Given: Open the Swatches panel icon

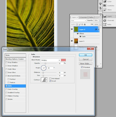Looking at the screenshot, I should (105, 6).
